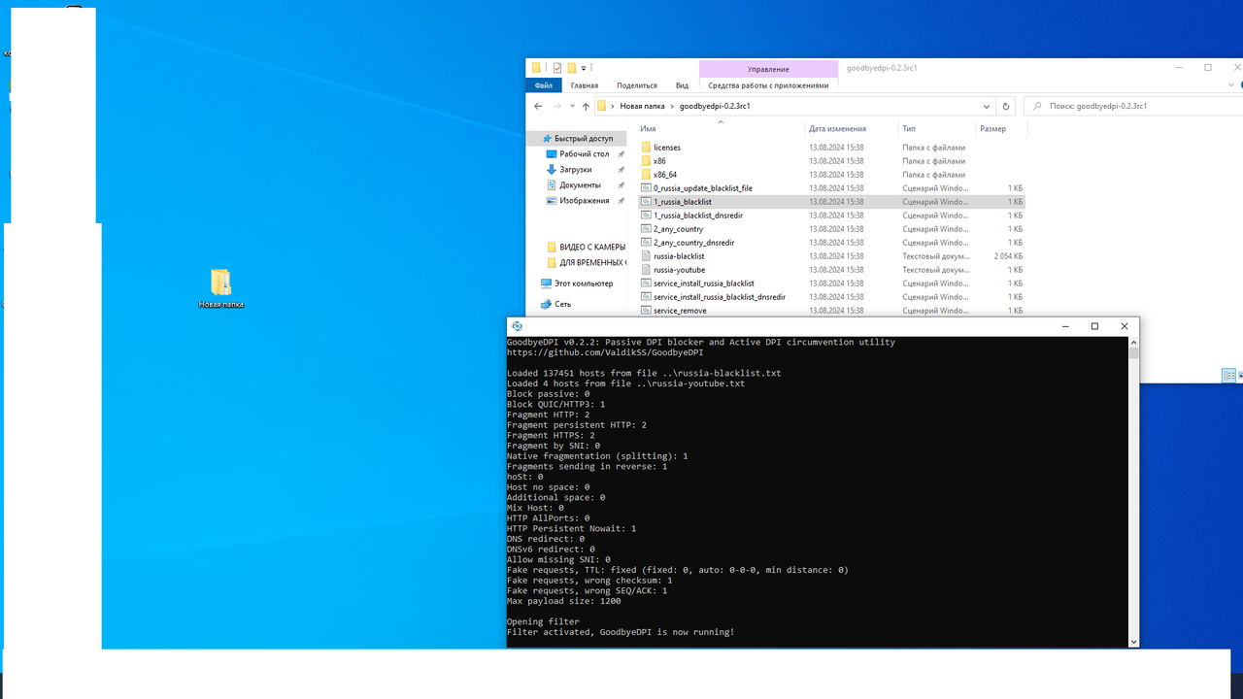Viewport: 1243px width, 699px height.
Task: Click the forward navigation arrow in Explorer
Action: click(556, 106)
